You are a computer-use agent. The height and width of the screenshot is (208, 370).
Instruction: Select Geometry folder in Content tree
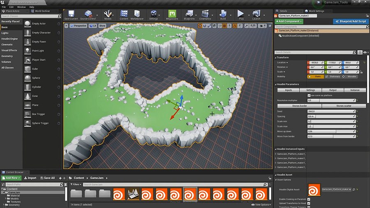tap(14, 205)
